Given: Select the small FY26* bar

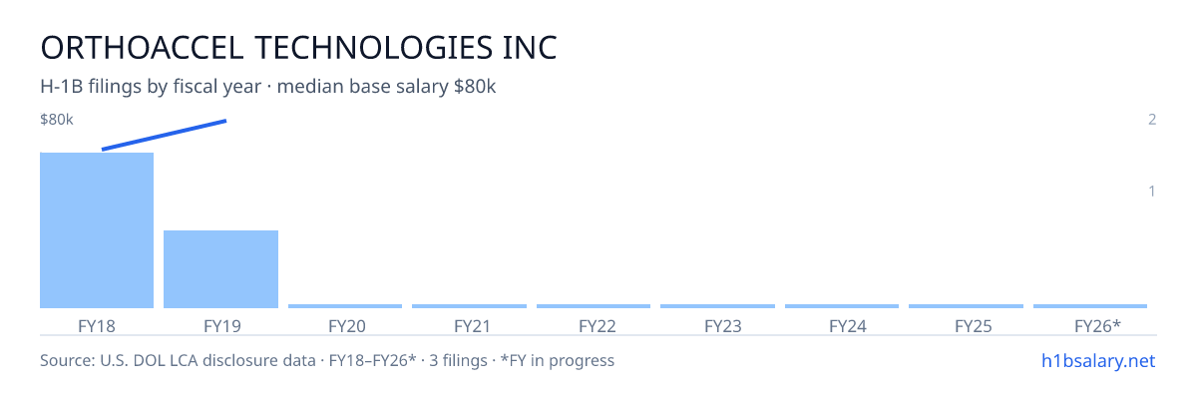Looking at the screenshot, I should [1090, 306].
